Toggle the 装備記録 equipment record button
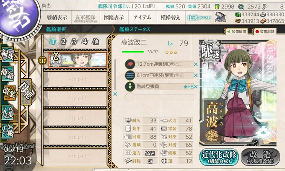The width and height of the screenshot is (285, 171). point(264,31)
